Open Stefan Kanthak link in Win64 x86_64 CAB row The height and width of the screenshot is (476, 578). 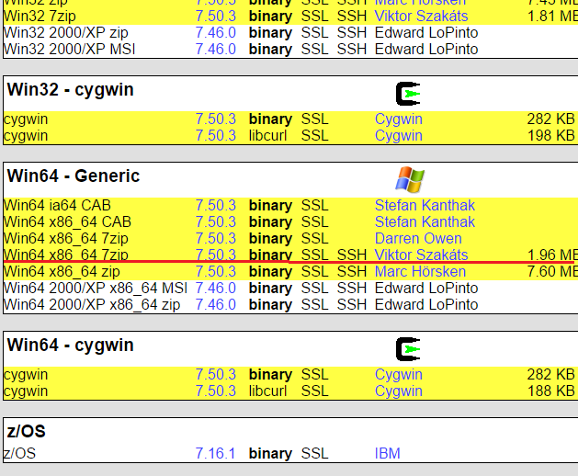point(425,222)
